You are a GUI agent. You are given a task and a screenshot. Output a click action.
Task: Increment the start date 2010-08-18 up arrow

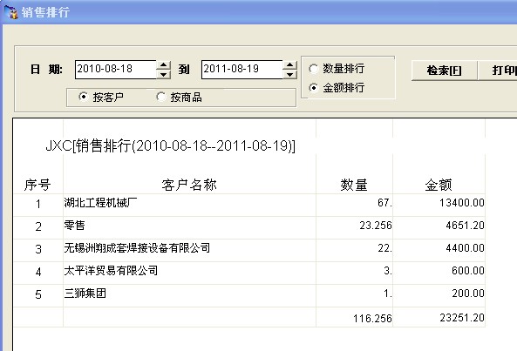163,64
